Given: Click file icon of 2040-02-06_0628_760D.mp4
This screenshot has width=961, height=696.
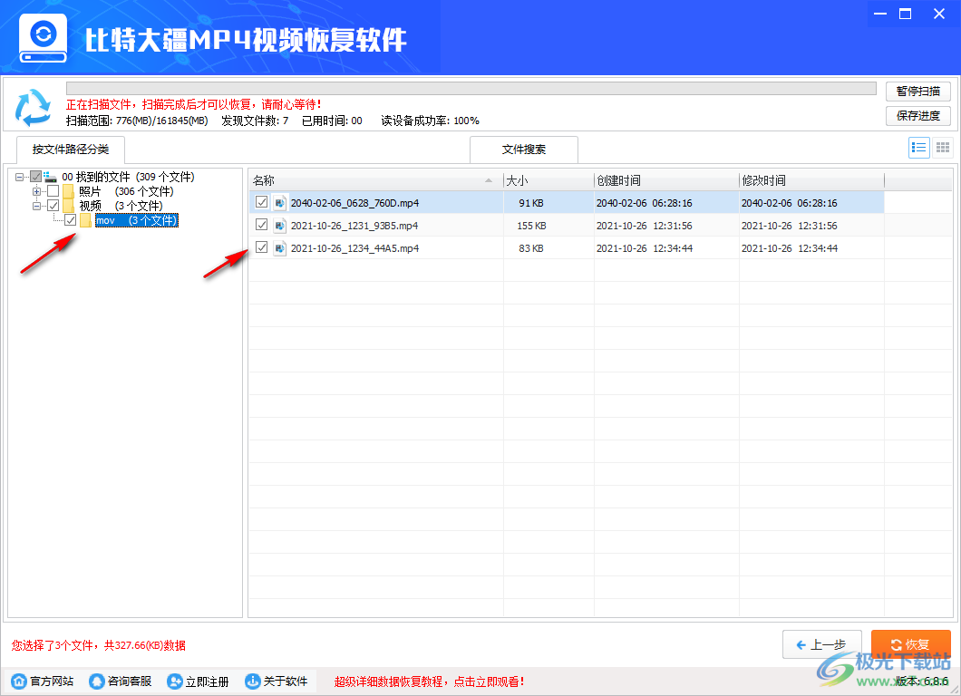Looking at the screenshot, I should tap(280, 203).
